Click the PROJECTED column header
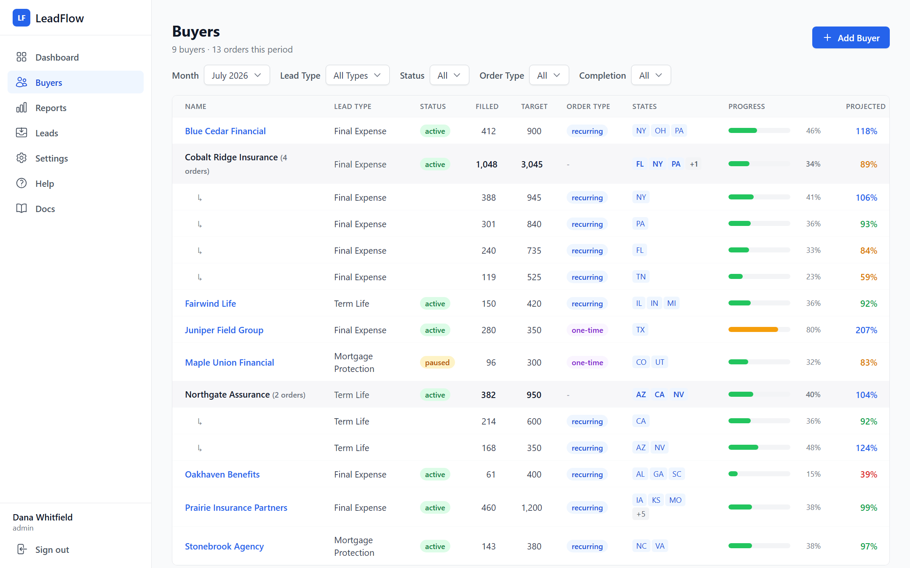 pos(865,106)
